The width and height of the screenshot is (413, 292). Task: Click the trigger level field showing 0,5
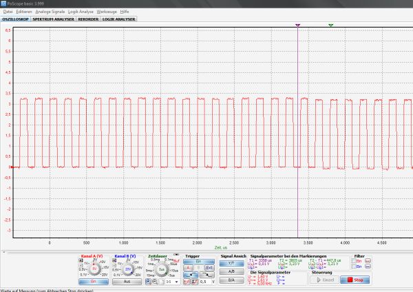[205, 282]
